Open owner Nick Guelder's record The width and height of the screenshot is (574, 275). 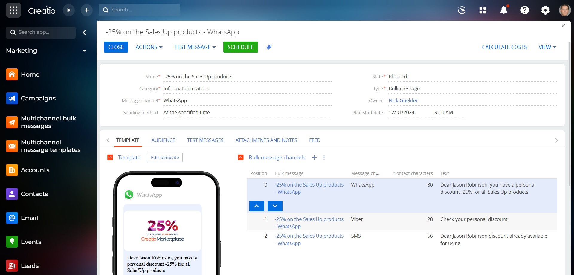click(403, 100)
